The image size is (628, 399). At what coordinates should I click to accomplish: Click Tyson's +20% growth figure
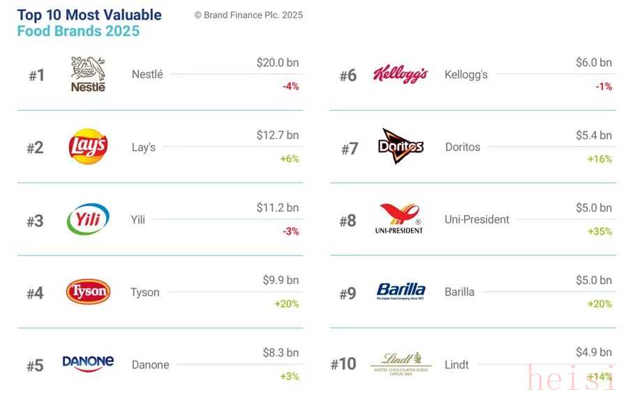coord(287,304)
